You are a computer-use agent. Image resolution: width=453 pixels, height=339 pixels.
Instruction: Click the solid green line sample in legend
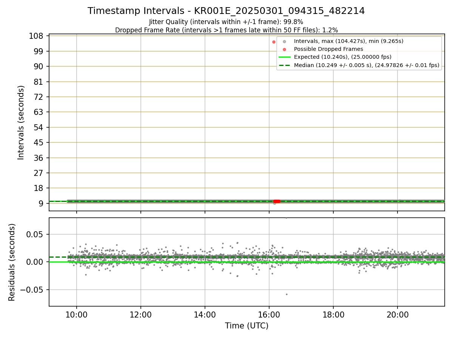point(285,57)
